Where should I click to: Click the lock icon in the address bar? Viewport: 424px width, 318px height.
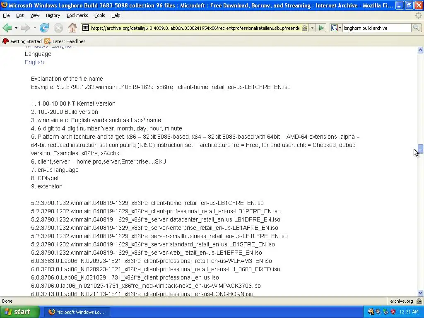tap(305, 28)
